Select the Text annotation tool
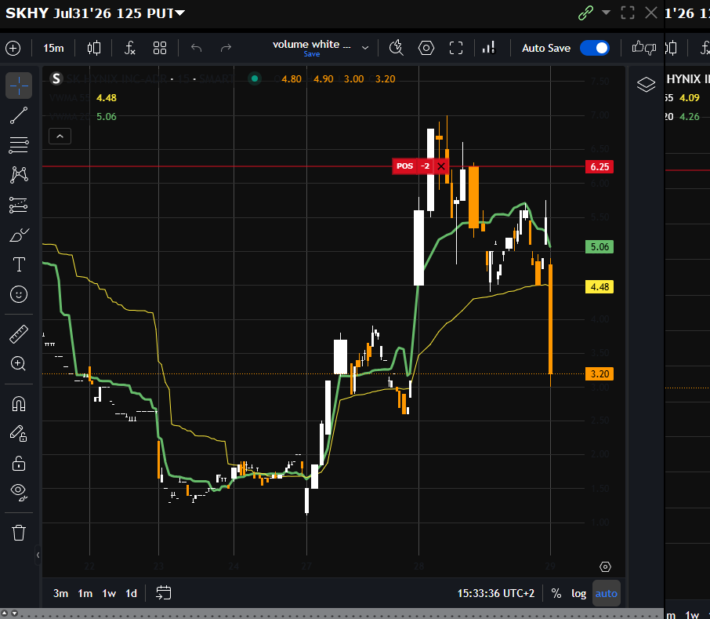 pos(19,264)
